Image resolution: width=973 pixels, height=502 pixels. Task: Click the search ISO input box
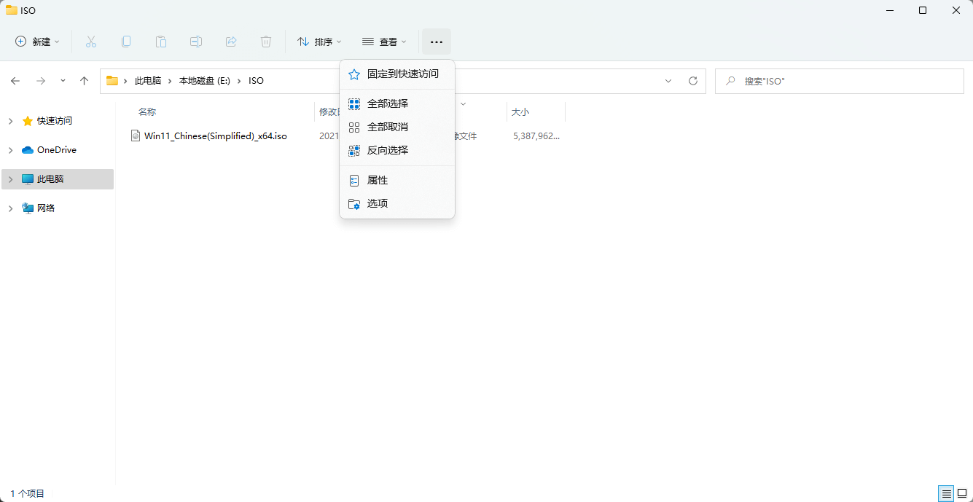[x=845, y=81]
